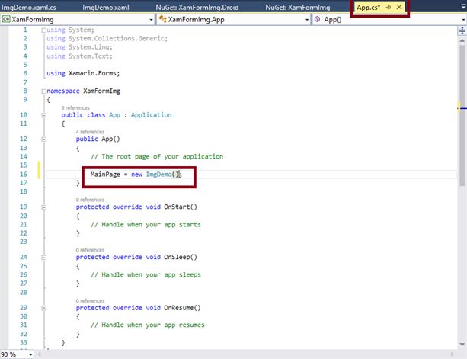Collapse the OnSleep method block
The height and width of the screenshot is (359, 467).
[x=43, y=258]
